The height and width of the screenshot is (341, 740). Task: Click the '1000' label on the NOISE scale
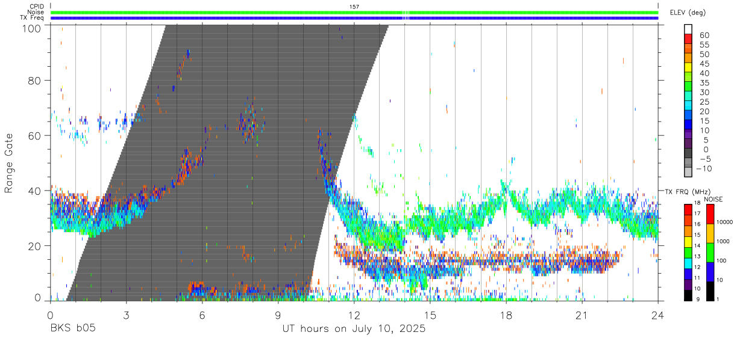pos(722,241)
